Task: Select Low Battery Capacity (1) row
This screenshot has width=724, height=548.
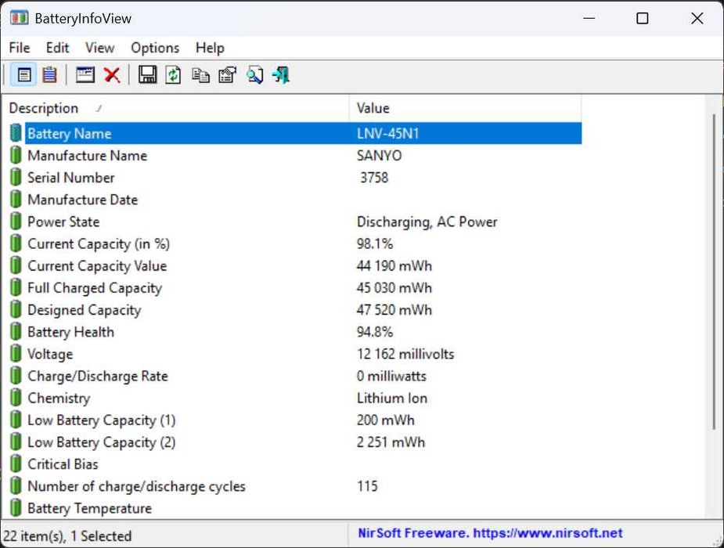Action: pyautogui.click(x=295, y=420)
